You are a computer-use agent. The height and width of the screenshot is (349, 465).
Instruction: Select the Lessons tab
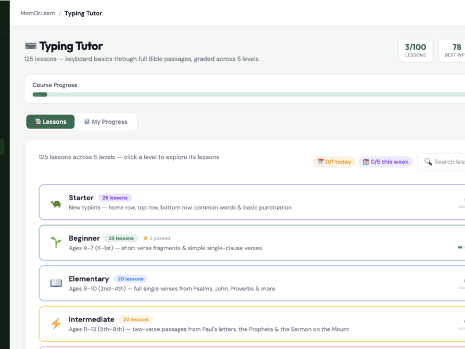click(51, 122)
